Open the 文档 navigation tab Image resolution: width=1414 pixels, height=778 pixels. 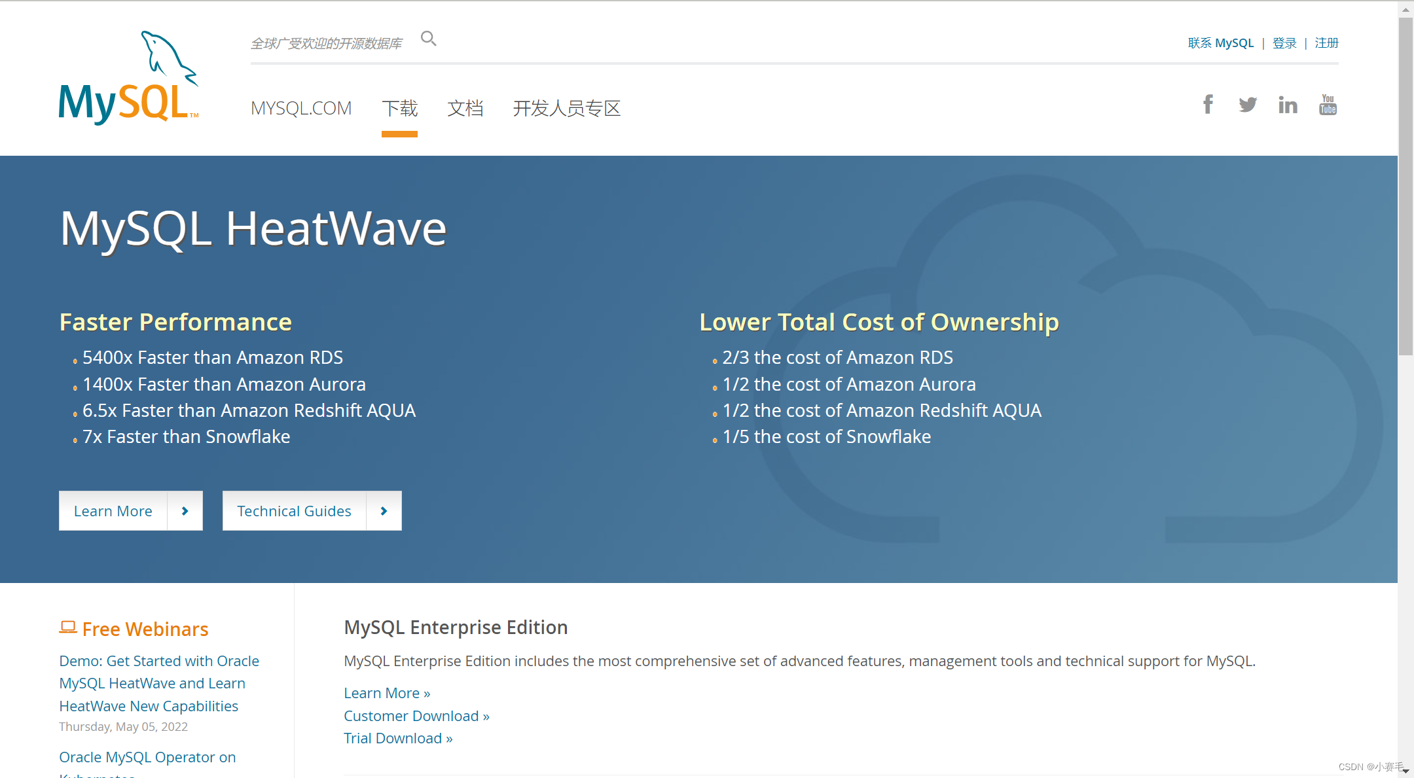[x=465, y=108]
